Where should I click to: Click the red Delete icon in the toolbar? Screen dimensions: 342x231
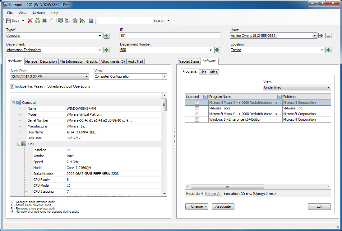click(x=30, y=21)
